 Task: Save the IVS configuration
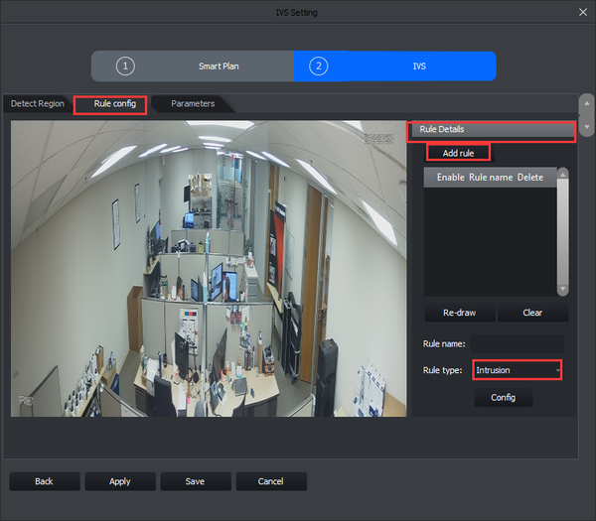(x=196, y=481)
